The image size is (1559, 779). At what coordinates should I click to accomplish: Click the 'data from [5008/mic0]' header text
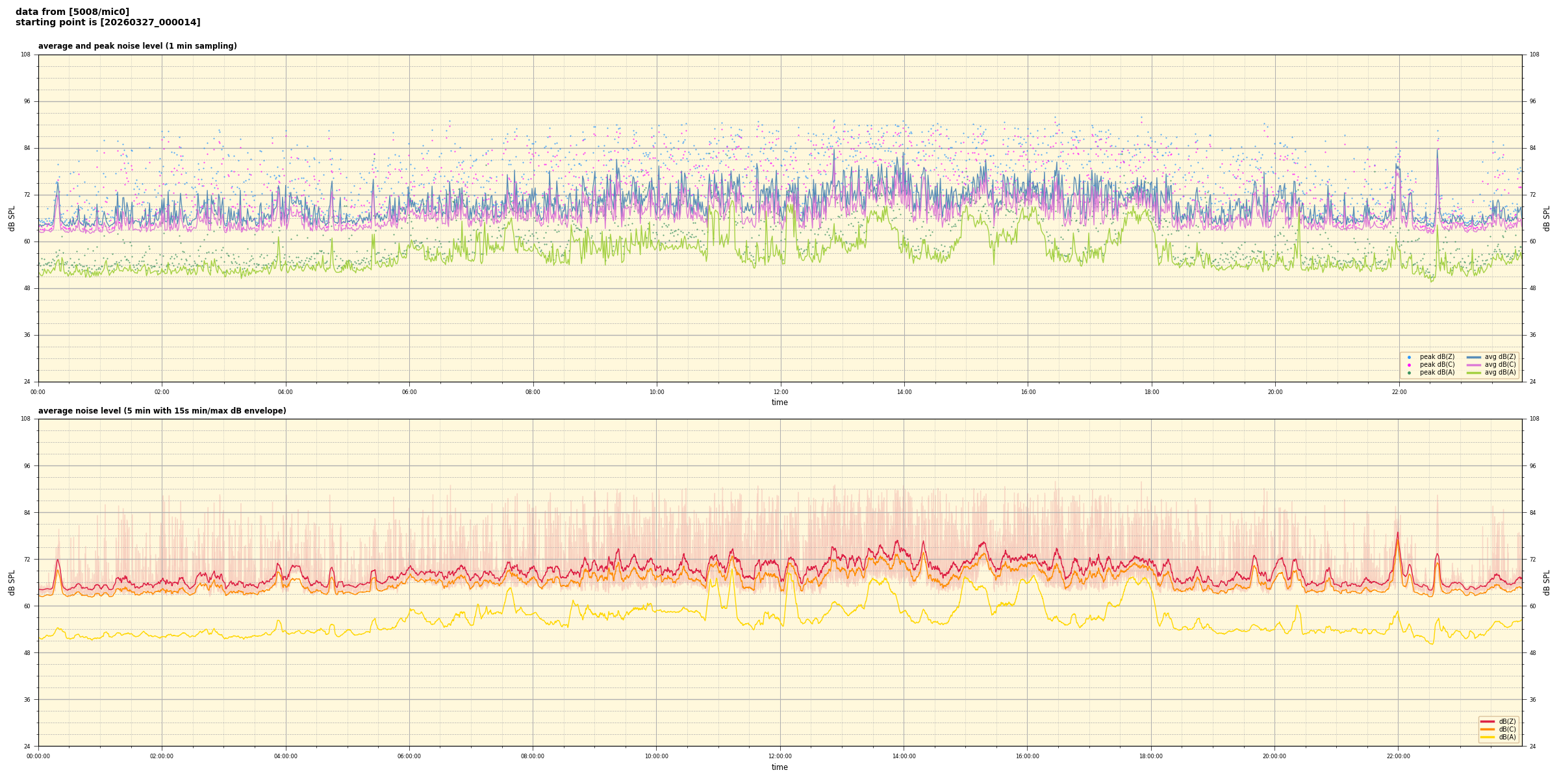(72, 12)
